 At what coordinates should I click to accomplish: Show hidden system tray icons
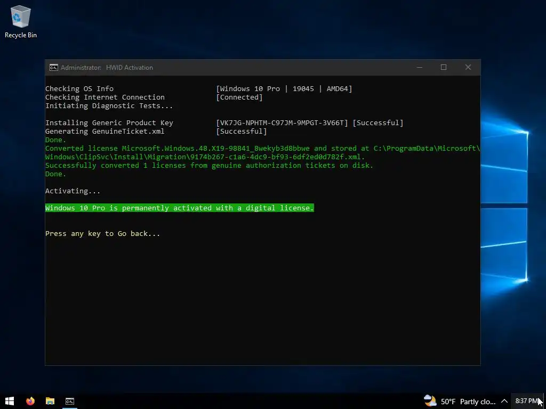[504, 402]
